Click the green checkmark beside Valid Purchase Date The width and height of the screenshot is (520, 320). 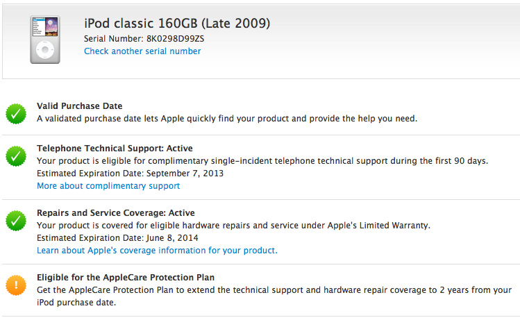coord(16,113)
